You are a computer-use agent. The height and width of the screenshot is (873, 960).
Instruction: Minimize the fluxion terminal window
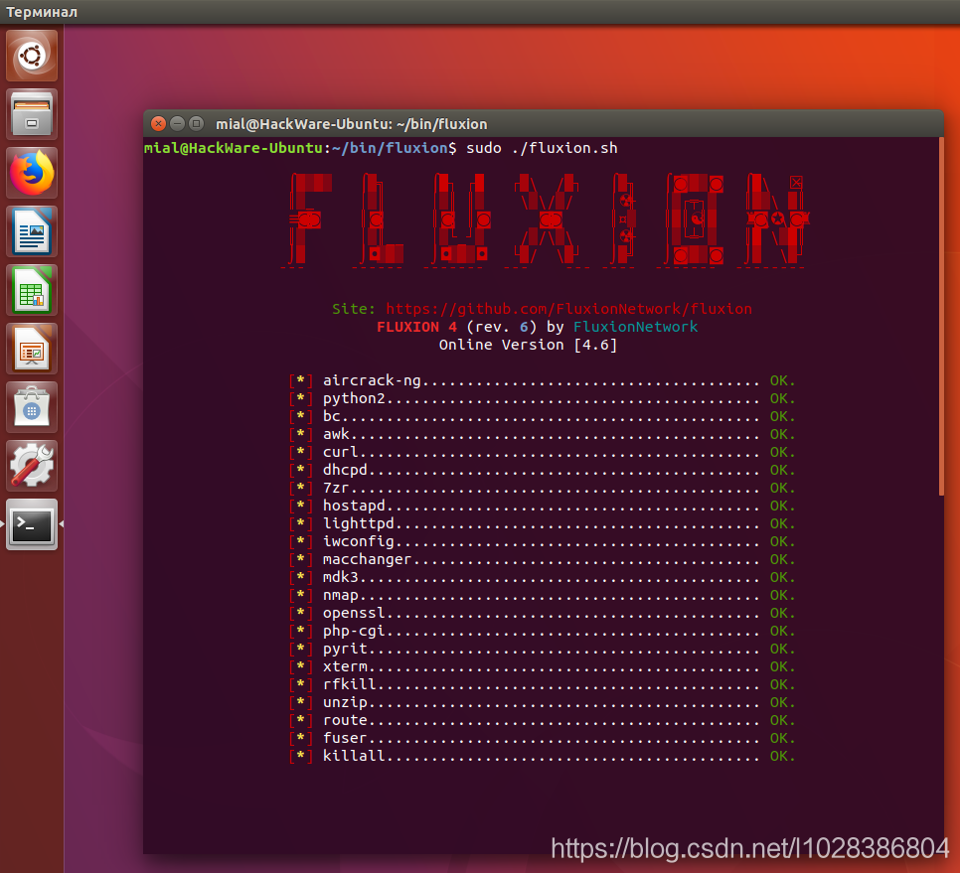177,123
